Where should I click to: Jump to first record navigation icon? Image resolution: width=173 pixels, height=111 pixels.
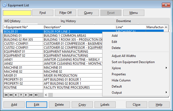pos(6,95)
